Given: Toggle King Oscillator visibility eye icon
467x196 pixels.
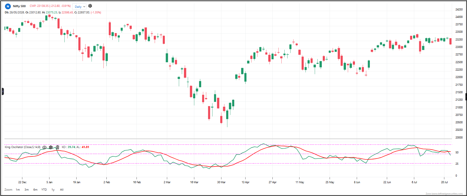Looking at the screenshot, I should pyautogui.click(x=44, y=147).
